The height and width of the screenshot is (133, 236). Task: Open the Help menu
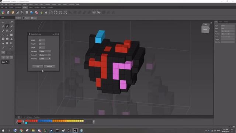[77, 4]
